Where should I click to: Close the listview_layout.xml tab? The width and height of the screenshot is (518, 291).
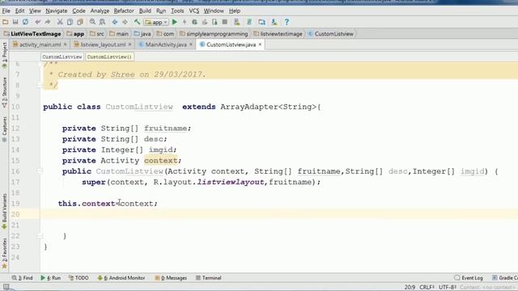129,44
